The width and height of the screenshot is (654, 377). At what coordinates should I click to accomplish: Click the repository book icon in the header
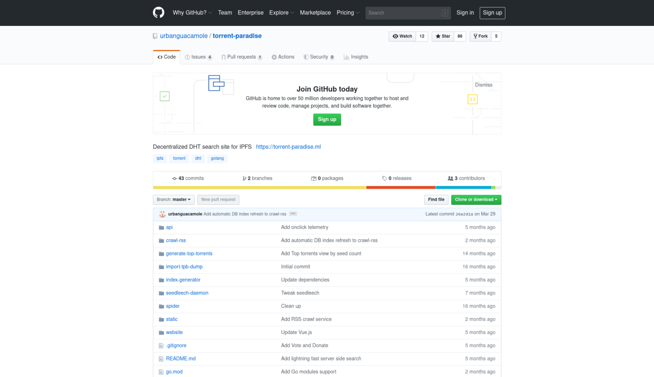(x=155, y=36)
